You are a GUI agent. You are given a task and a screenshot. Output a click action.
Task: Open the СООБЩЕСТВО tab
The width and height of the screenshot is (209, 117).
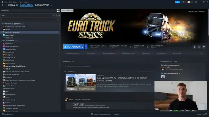42,5
